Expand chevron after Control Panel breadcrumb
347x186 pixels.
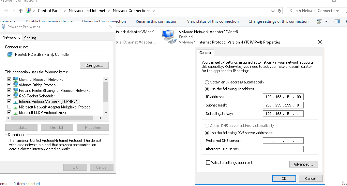point(65,11)
